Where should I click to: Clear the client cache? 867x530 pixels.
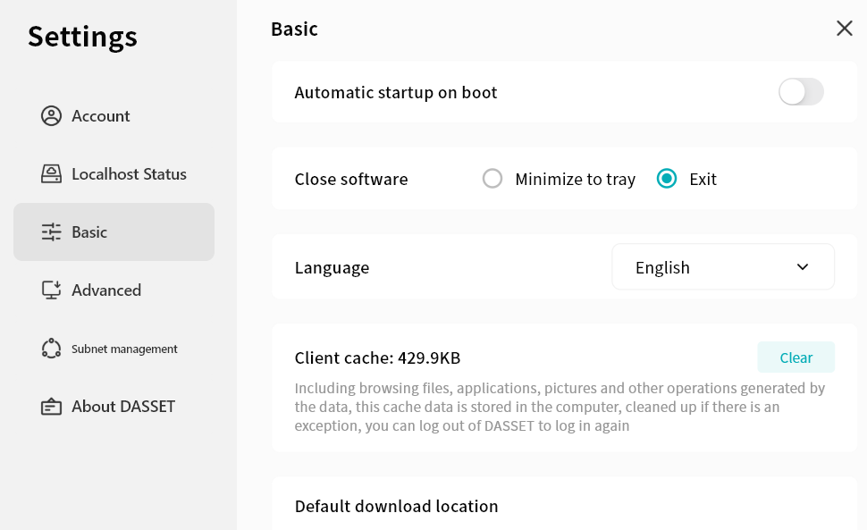click(795, 358)
